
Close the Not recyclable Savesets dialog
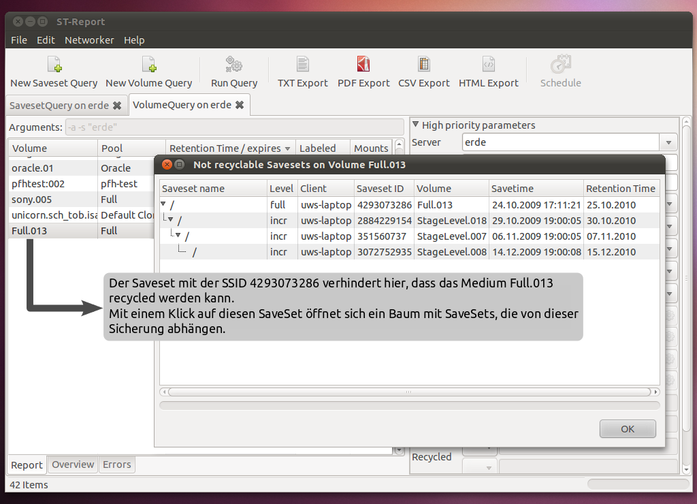[167, 165]
